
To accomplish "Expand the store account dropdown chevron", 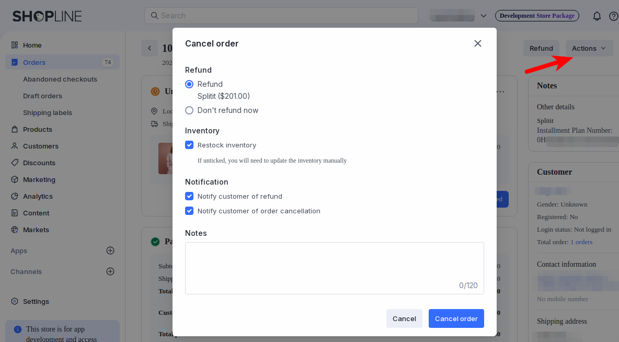I will [484, 16].
